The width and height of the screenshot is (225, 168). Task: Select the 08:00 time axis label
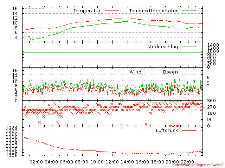[x=82, y=162]
